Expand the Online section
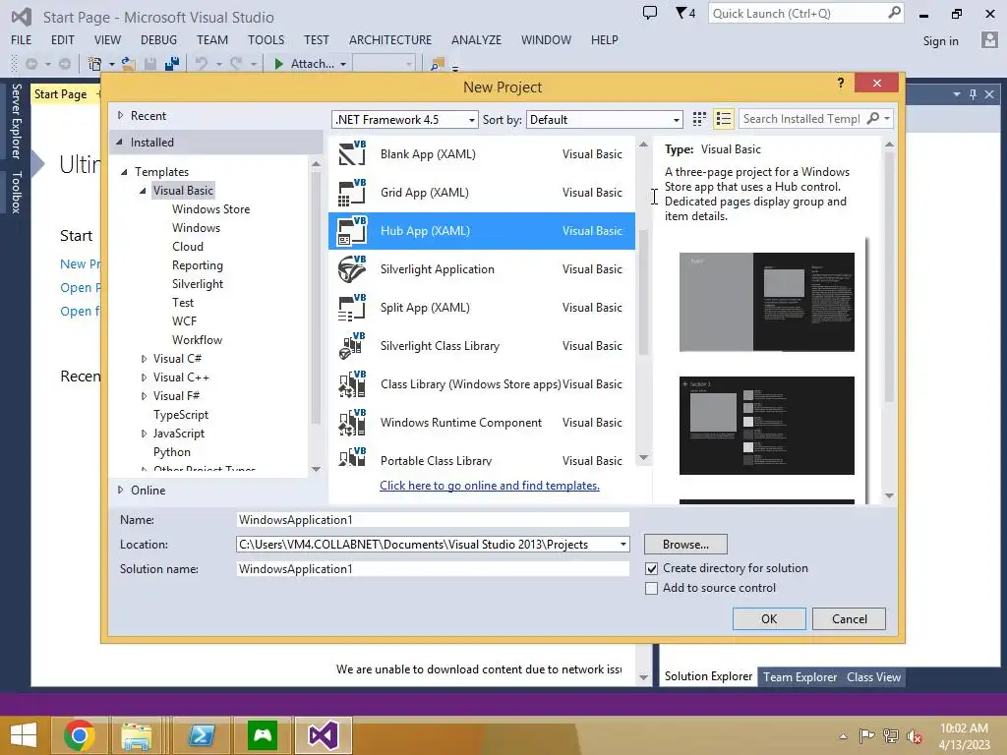The image size is (1007, 755). coord(120,490)
